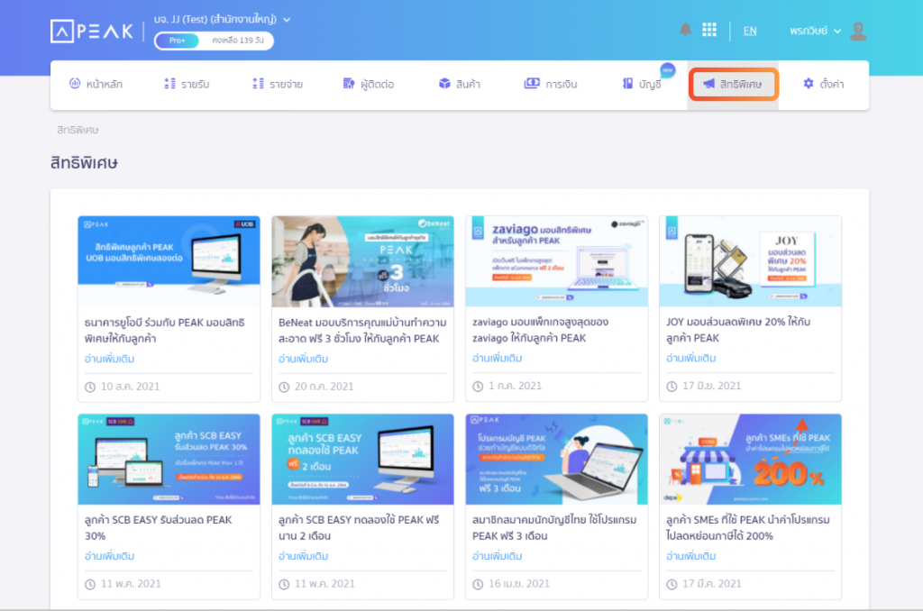
Task: Click the 17 มิ.ย. 2021 date
Action: (712, 386)
